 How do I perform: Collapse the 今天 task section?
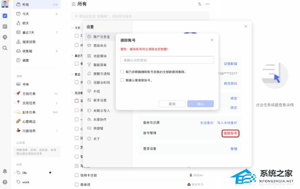click(x=72, y=28)
